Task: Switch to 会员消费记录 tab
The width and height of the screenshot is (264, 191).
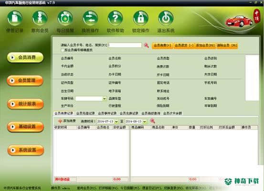Action: tap(64, 113)
